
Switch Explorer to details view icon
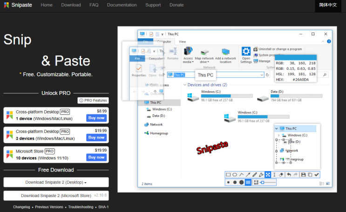coord(322,184)
